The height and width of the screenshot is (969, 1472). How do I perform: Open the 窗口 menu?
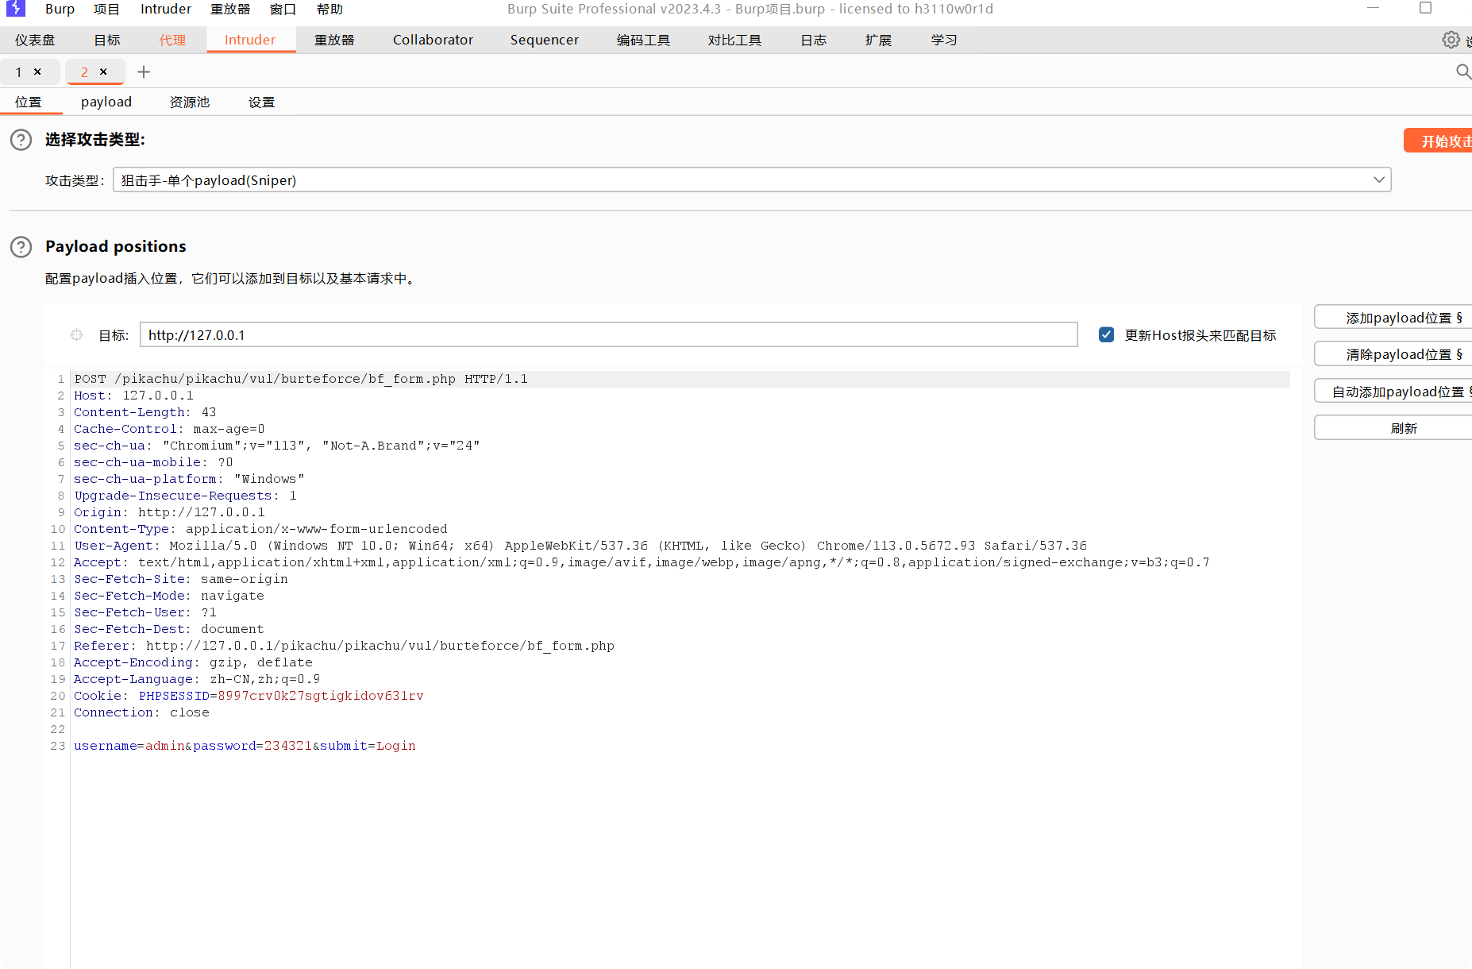click(283, 9)
